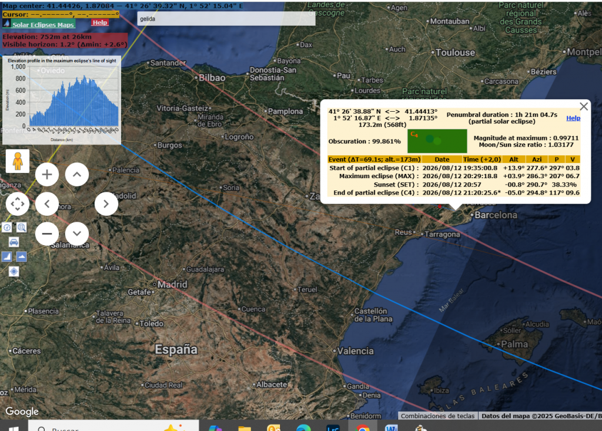Image resolution: width=602 pixels, height=431 pixels.
Task: Click the red Help button
Action: click(100, 22)
